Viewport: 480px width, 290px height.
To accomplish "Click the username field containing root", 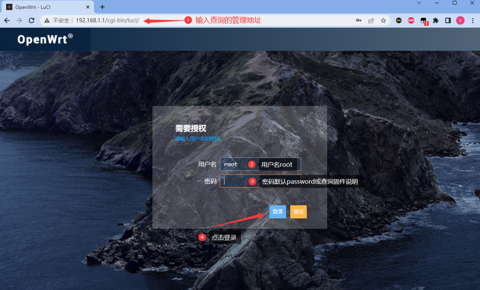I will click(x=260, y=164).
